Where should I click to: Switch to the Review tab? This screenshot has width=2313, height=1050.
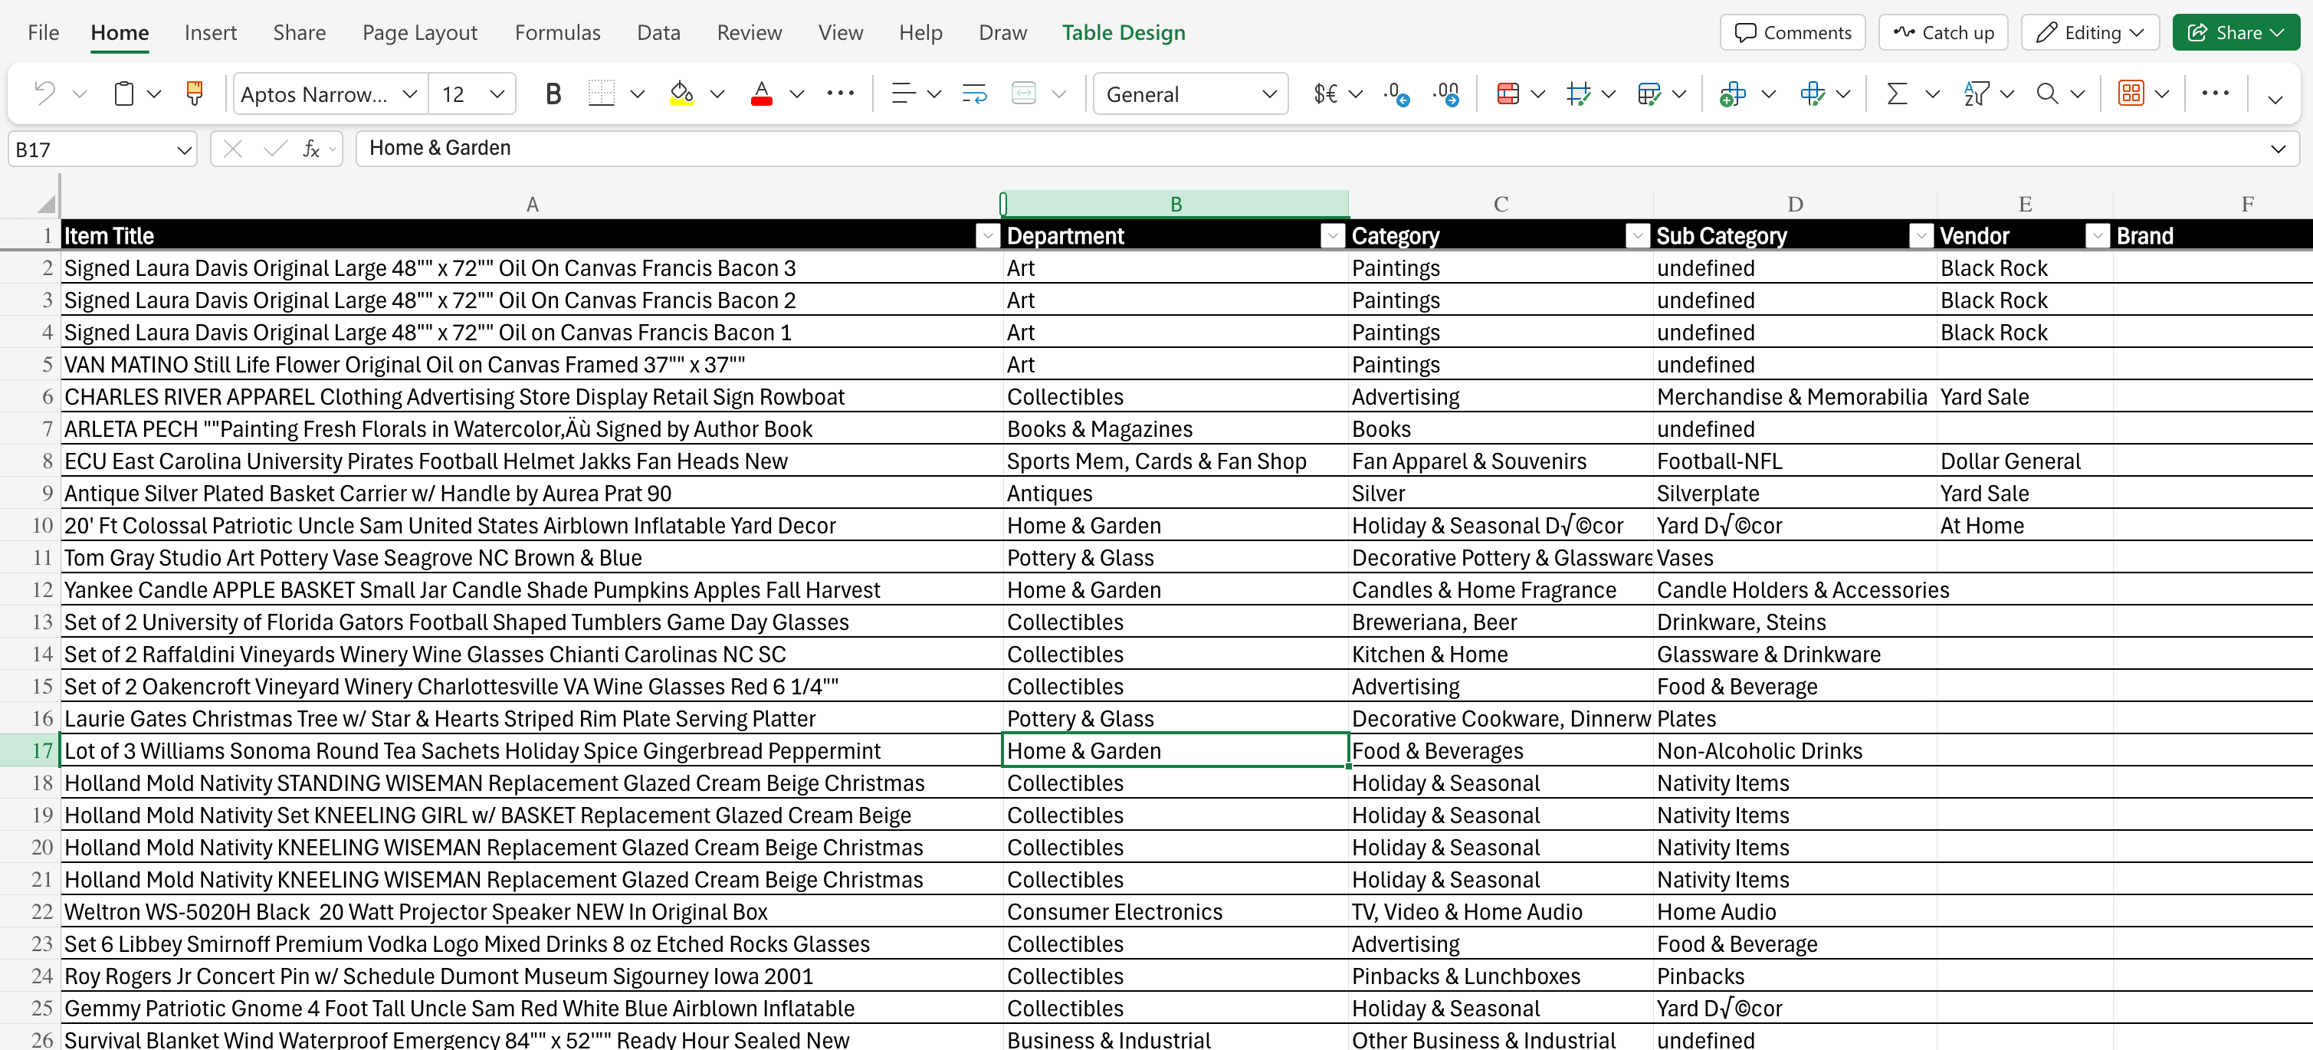[x=749, y=32]
